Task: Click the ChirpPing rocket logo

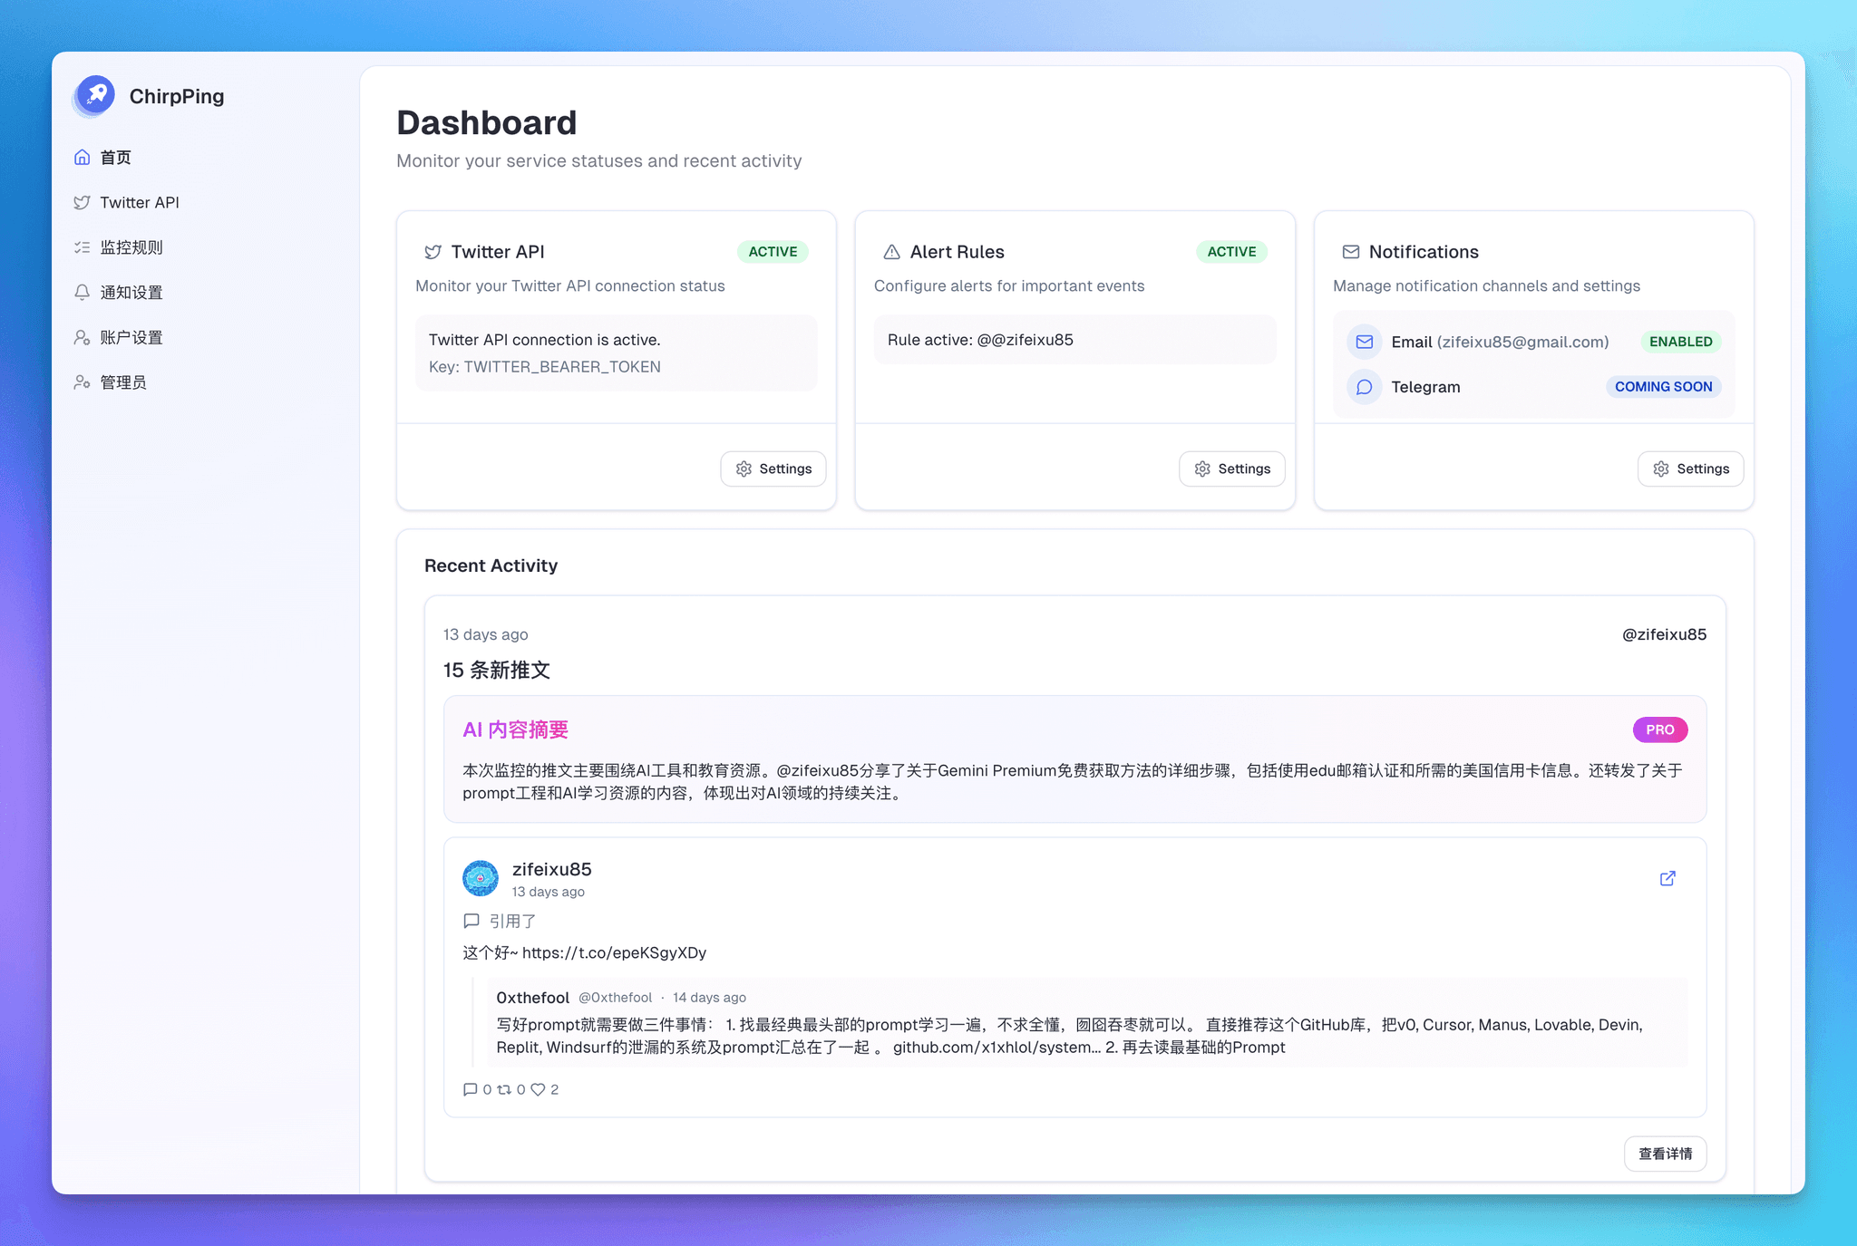Action: coord(94,95)
